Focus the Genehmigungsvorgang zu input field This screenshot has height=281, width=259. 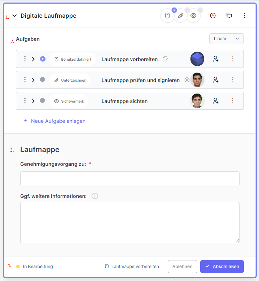pos(130,179)
